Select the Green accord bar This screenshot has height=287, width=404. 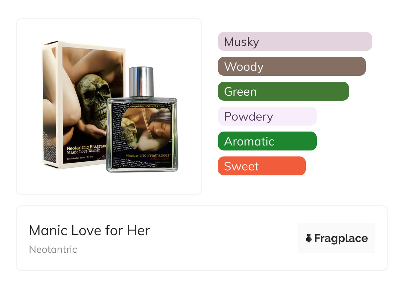[x=283, y=91]
